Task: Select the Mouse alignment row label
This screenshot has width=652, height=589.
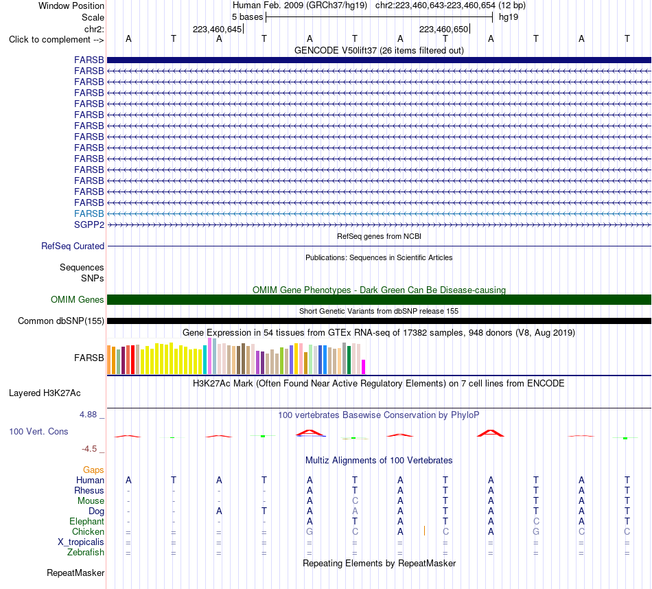Action: pos(91,501)
